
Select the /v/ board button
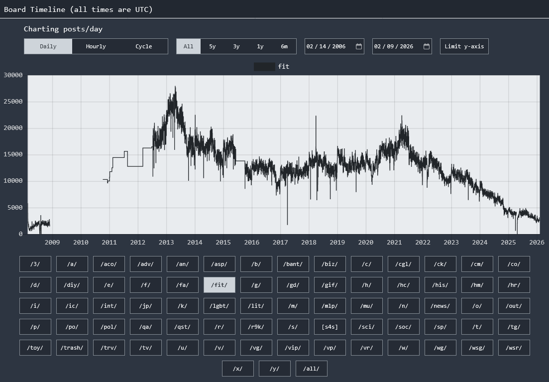point(220,348)
